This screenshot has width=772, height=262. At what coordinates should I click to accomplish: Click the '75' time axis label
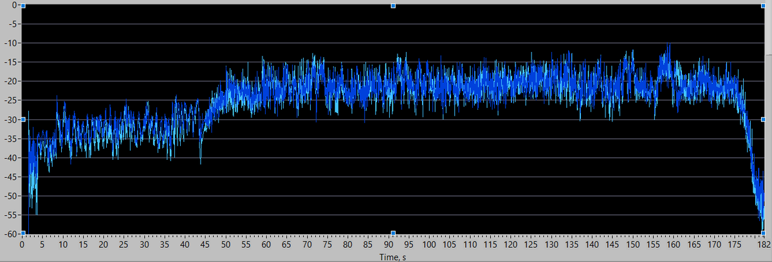click(x=328, y=245)
